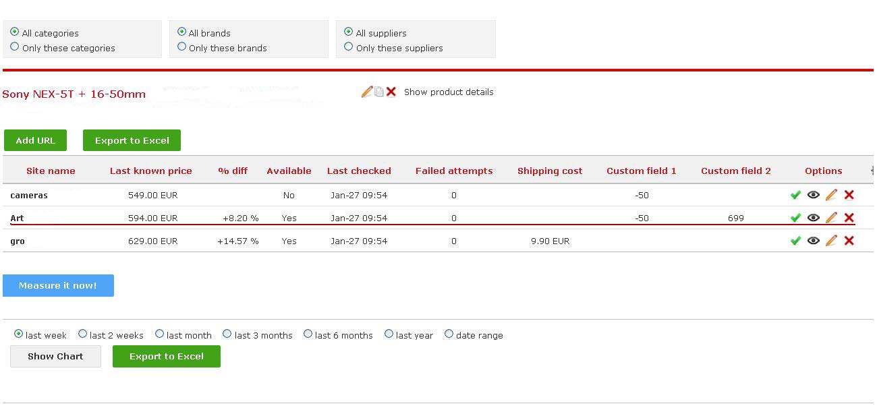Click the 699 custom field value
Viewport: 877px width, 410px height.
[x=736, y=218]
